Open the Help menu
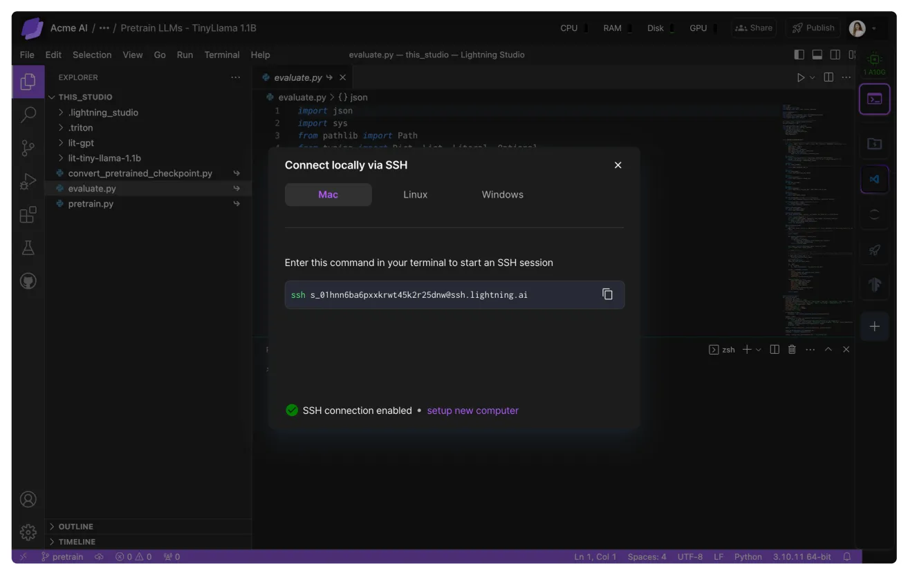The width and height of the screenshot is (908, 575). tap(260, 55)
